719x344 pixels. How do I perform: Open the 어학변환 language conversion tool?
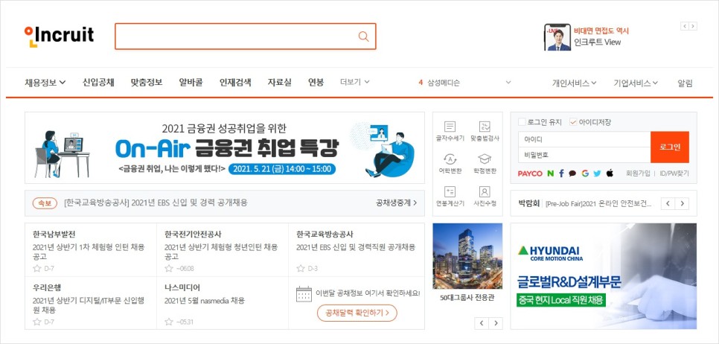tap(450, 165)
